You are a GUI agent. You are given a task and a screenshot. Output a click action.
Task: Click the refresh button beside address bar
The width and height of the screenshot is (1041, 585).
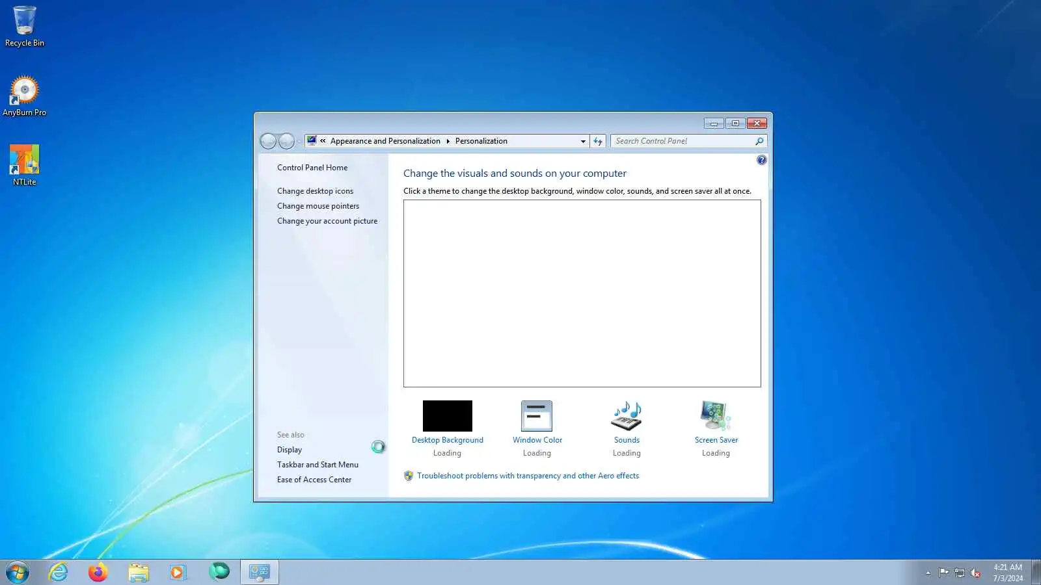point(598,141)
